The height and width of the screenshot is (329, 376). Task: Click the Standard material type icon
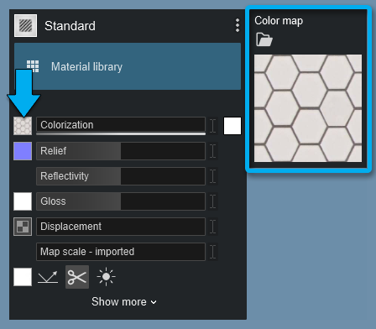click(x=25, y=26)
